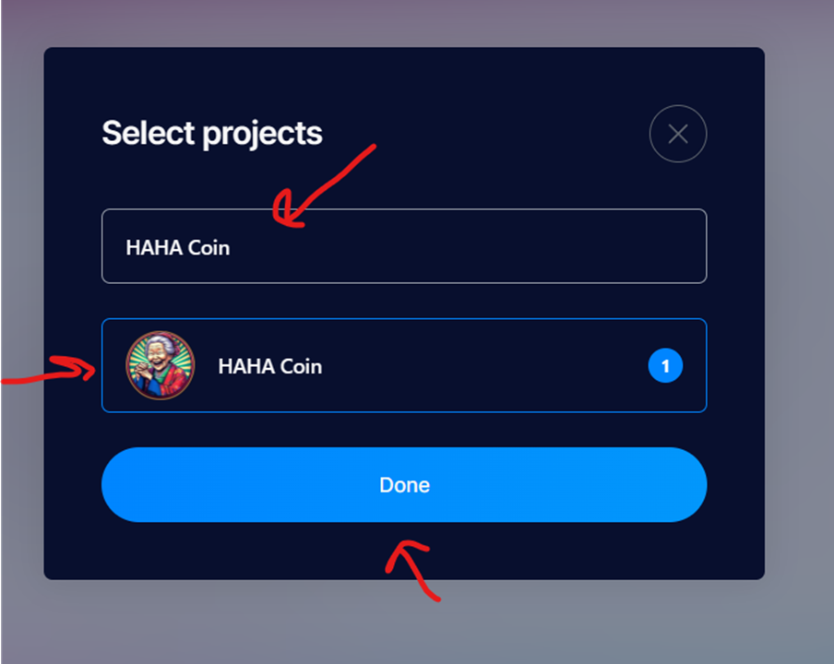834x664 pixels.
Task: Click the empty area of the search field
Action: 468,246
